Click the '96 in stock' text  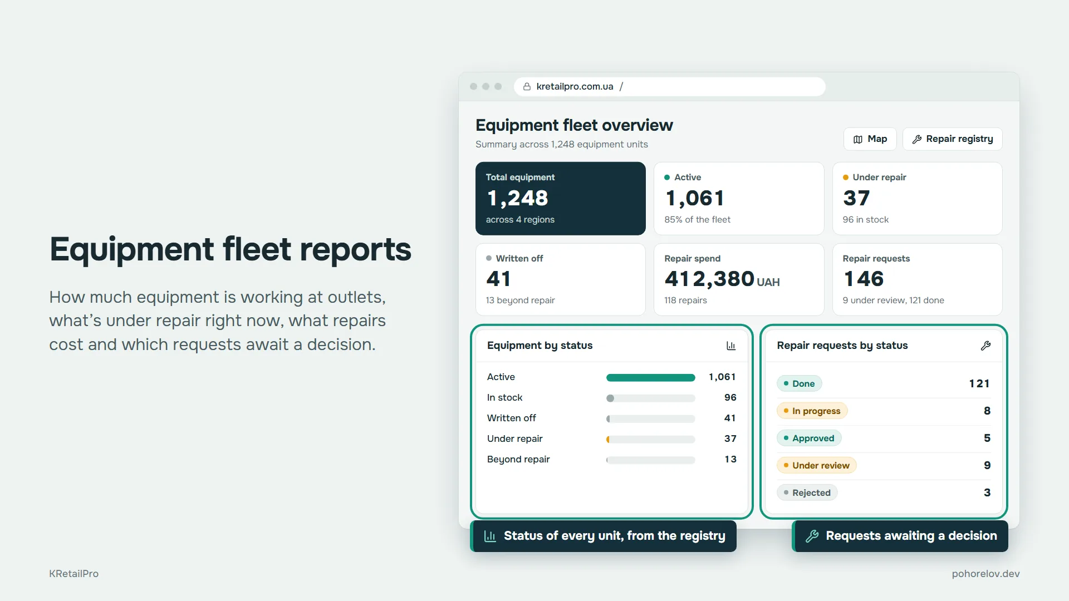865,220
